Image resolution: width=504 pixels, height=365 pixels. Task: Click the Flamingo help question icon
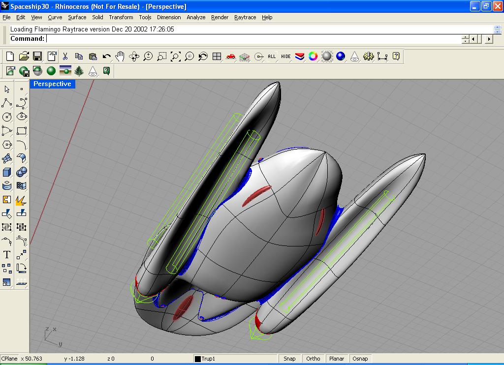pos(106,71)
